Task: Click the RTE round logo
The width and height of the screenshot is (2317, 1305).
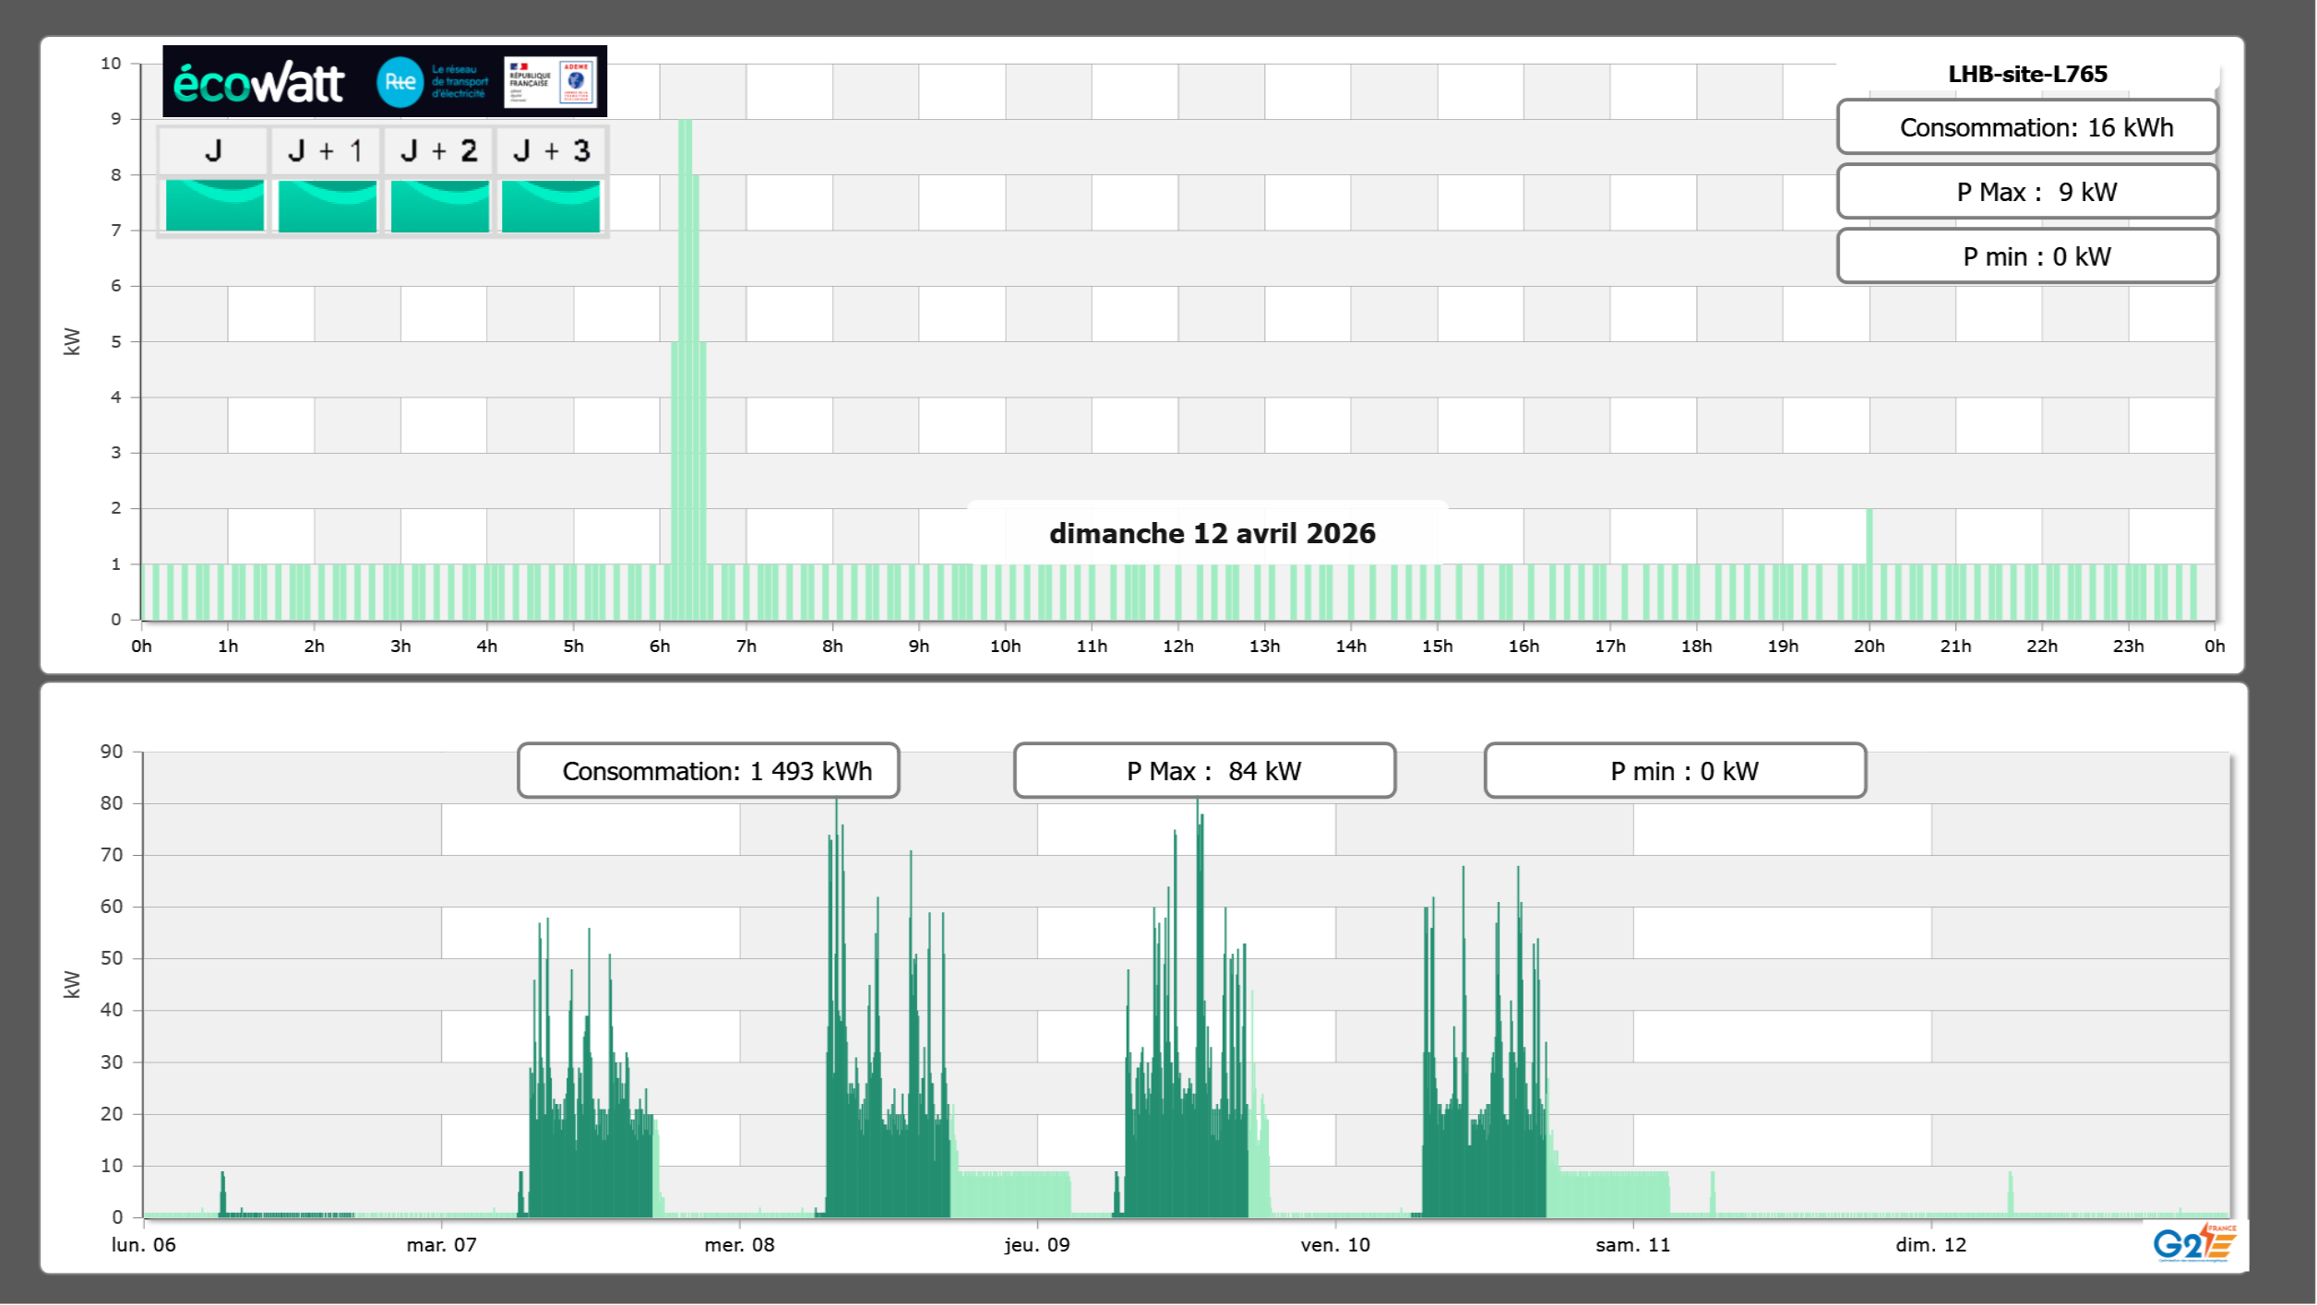Action: point(400,82)
